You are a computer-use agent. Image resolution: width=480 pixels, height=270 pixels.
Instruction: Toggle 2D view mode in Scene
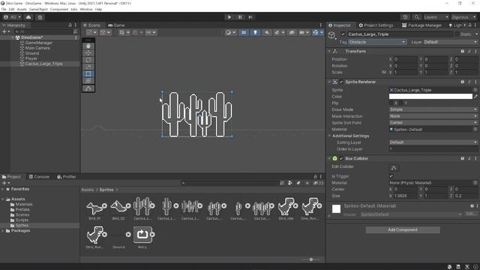[x=243, y=32]
